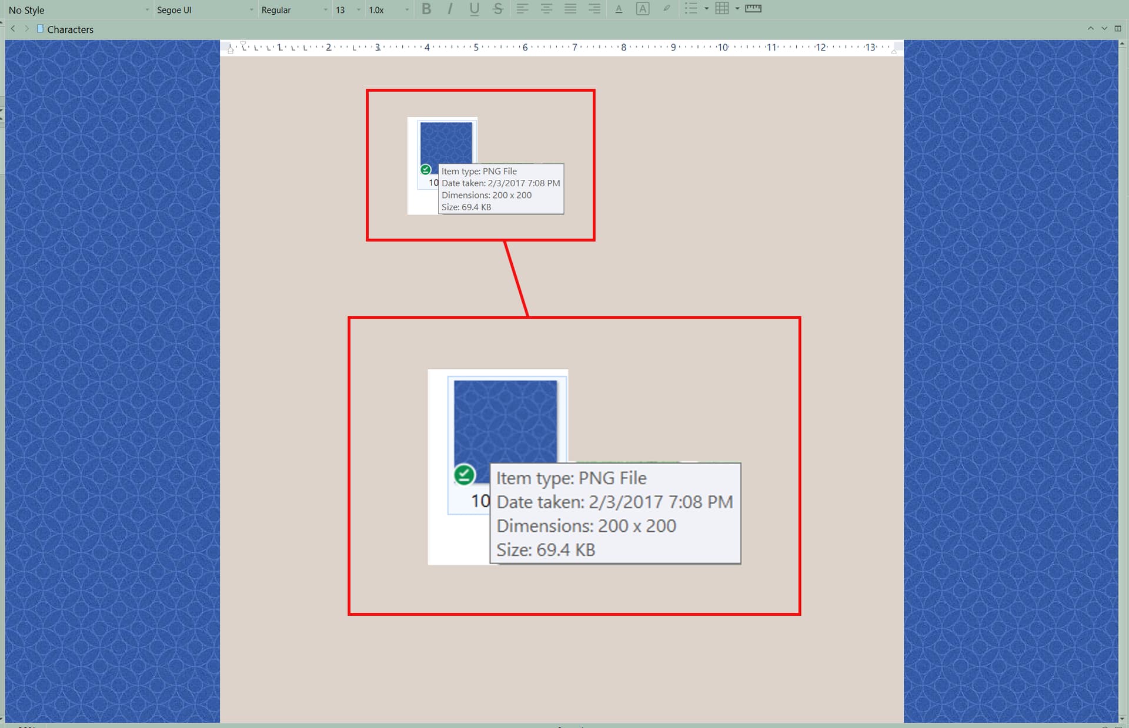This screenshot has height=728, width=1129.
Task: Open the No Style dropdown
Action: tap(78, 10)
